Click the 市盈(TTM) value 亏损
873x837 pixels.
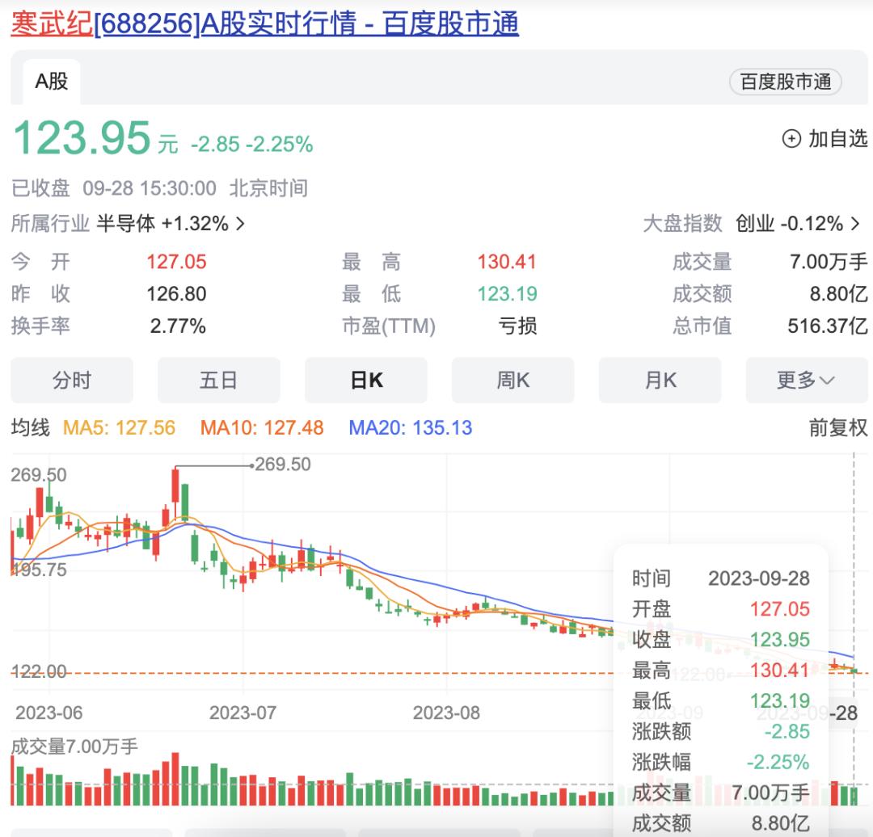pyautogui.click(x=517, y=326)
